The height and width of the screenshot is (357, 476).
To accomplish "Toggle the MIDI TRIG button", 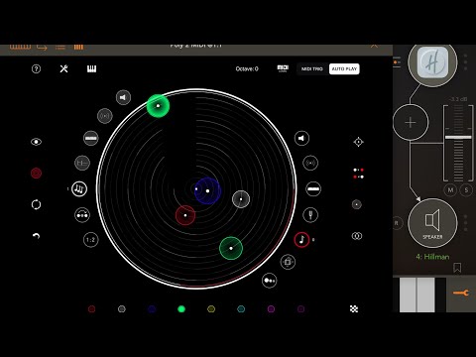I will pyautogui.click(x=312, y=68).
